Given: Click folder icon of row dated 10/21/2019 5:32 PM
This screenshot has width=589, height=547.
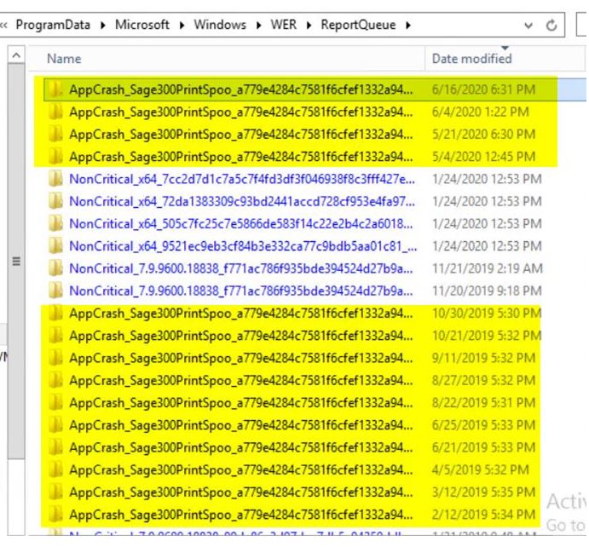Looking at the screenshot, I should tap(56, 335).
